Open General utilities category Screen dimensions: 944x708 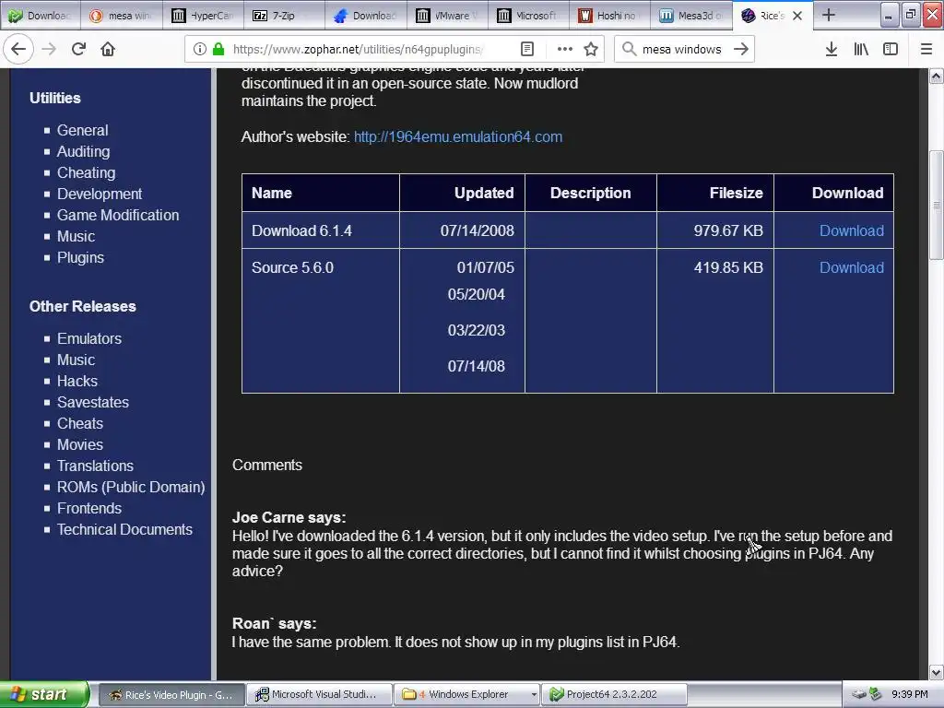click(82, 130)
